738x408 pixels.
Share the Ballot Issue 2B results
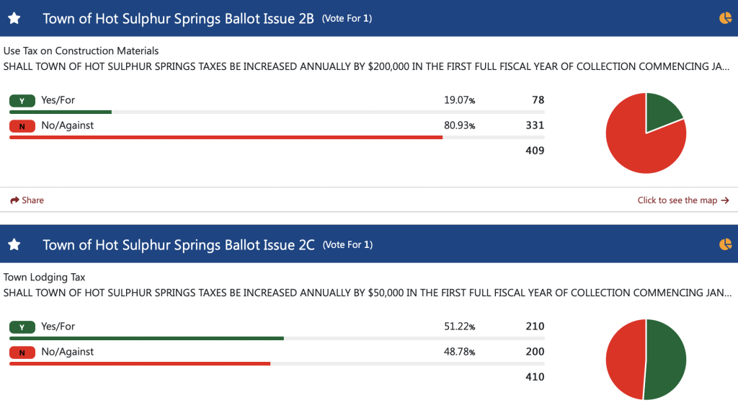[27, 200]
